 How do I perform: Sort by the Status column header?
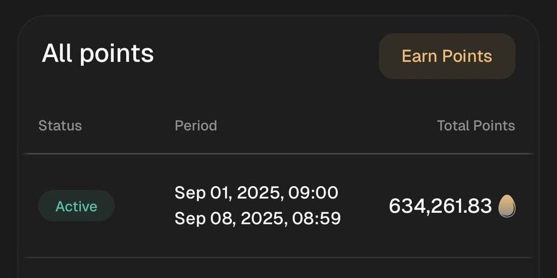pos(60,125)
